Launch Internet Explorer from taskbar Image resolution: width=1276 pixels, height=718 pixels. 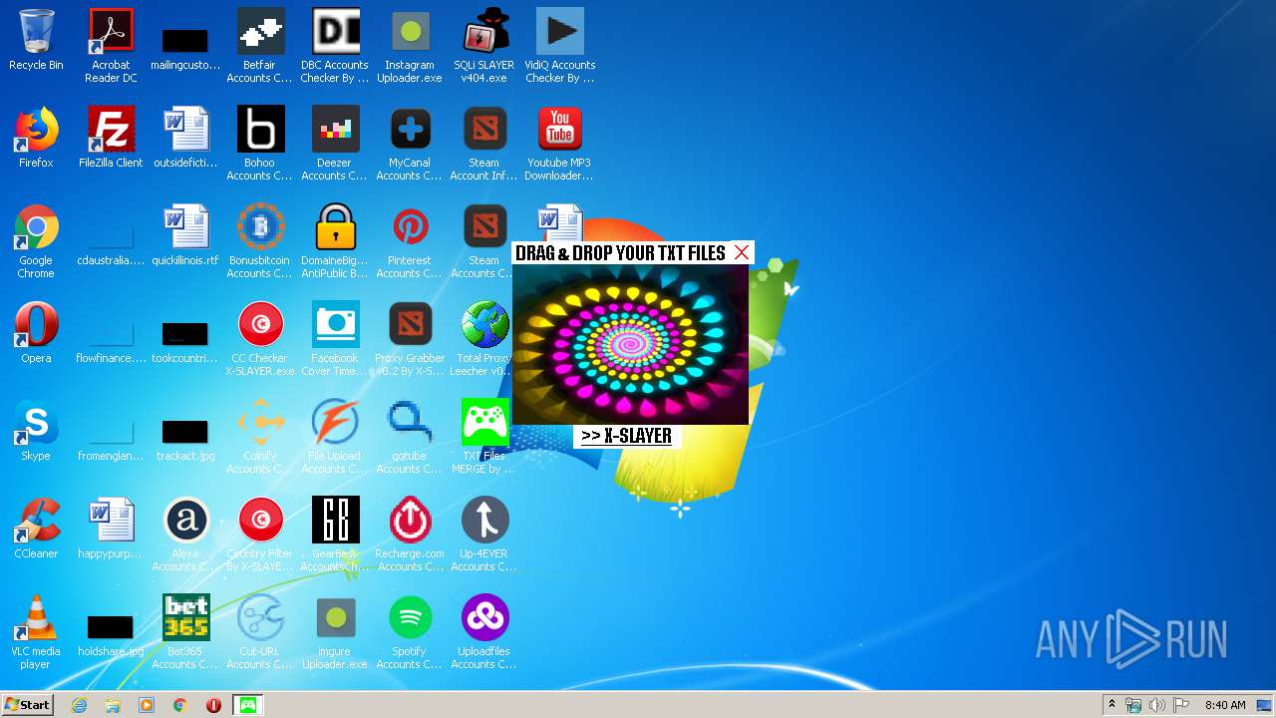tap(80, 705)
